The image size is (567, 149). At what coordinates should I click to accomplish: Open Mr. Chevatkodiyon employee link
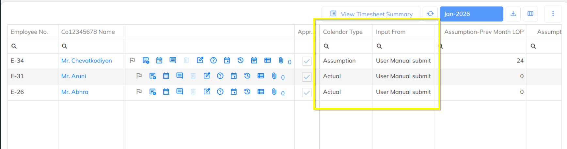[87, 61]
